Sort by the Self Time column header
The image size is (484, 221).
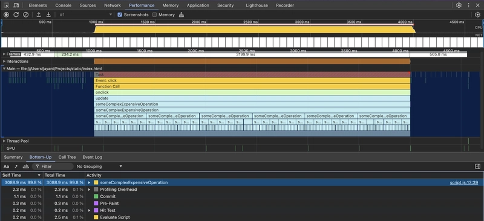tap(22, 175)
